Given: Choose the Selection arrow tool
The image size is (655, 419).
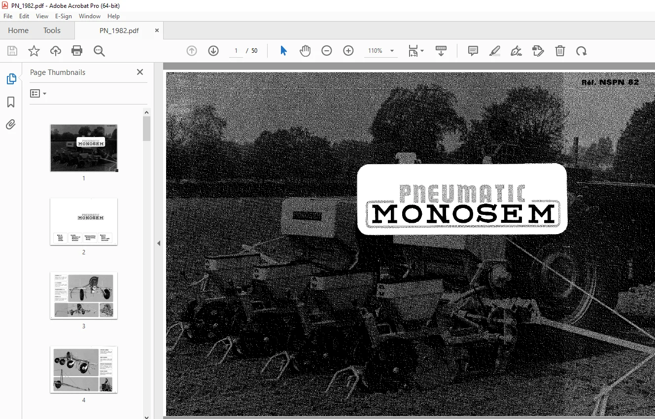Looking at the screenshot, I should (283, 51).
